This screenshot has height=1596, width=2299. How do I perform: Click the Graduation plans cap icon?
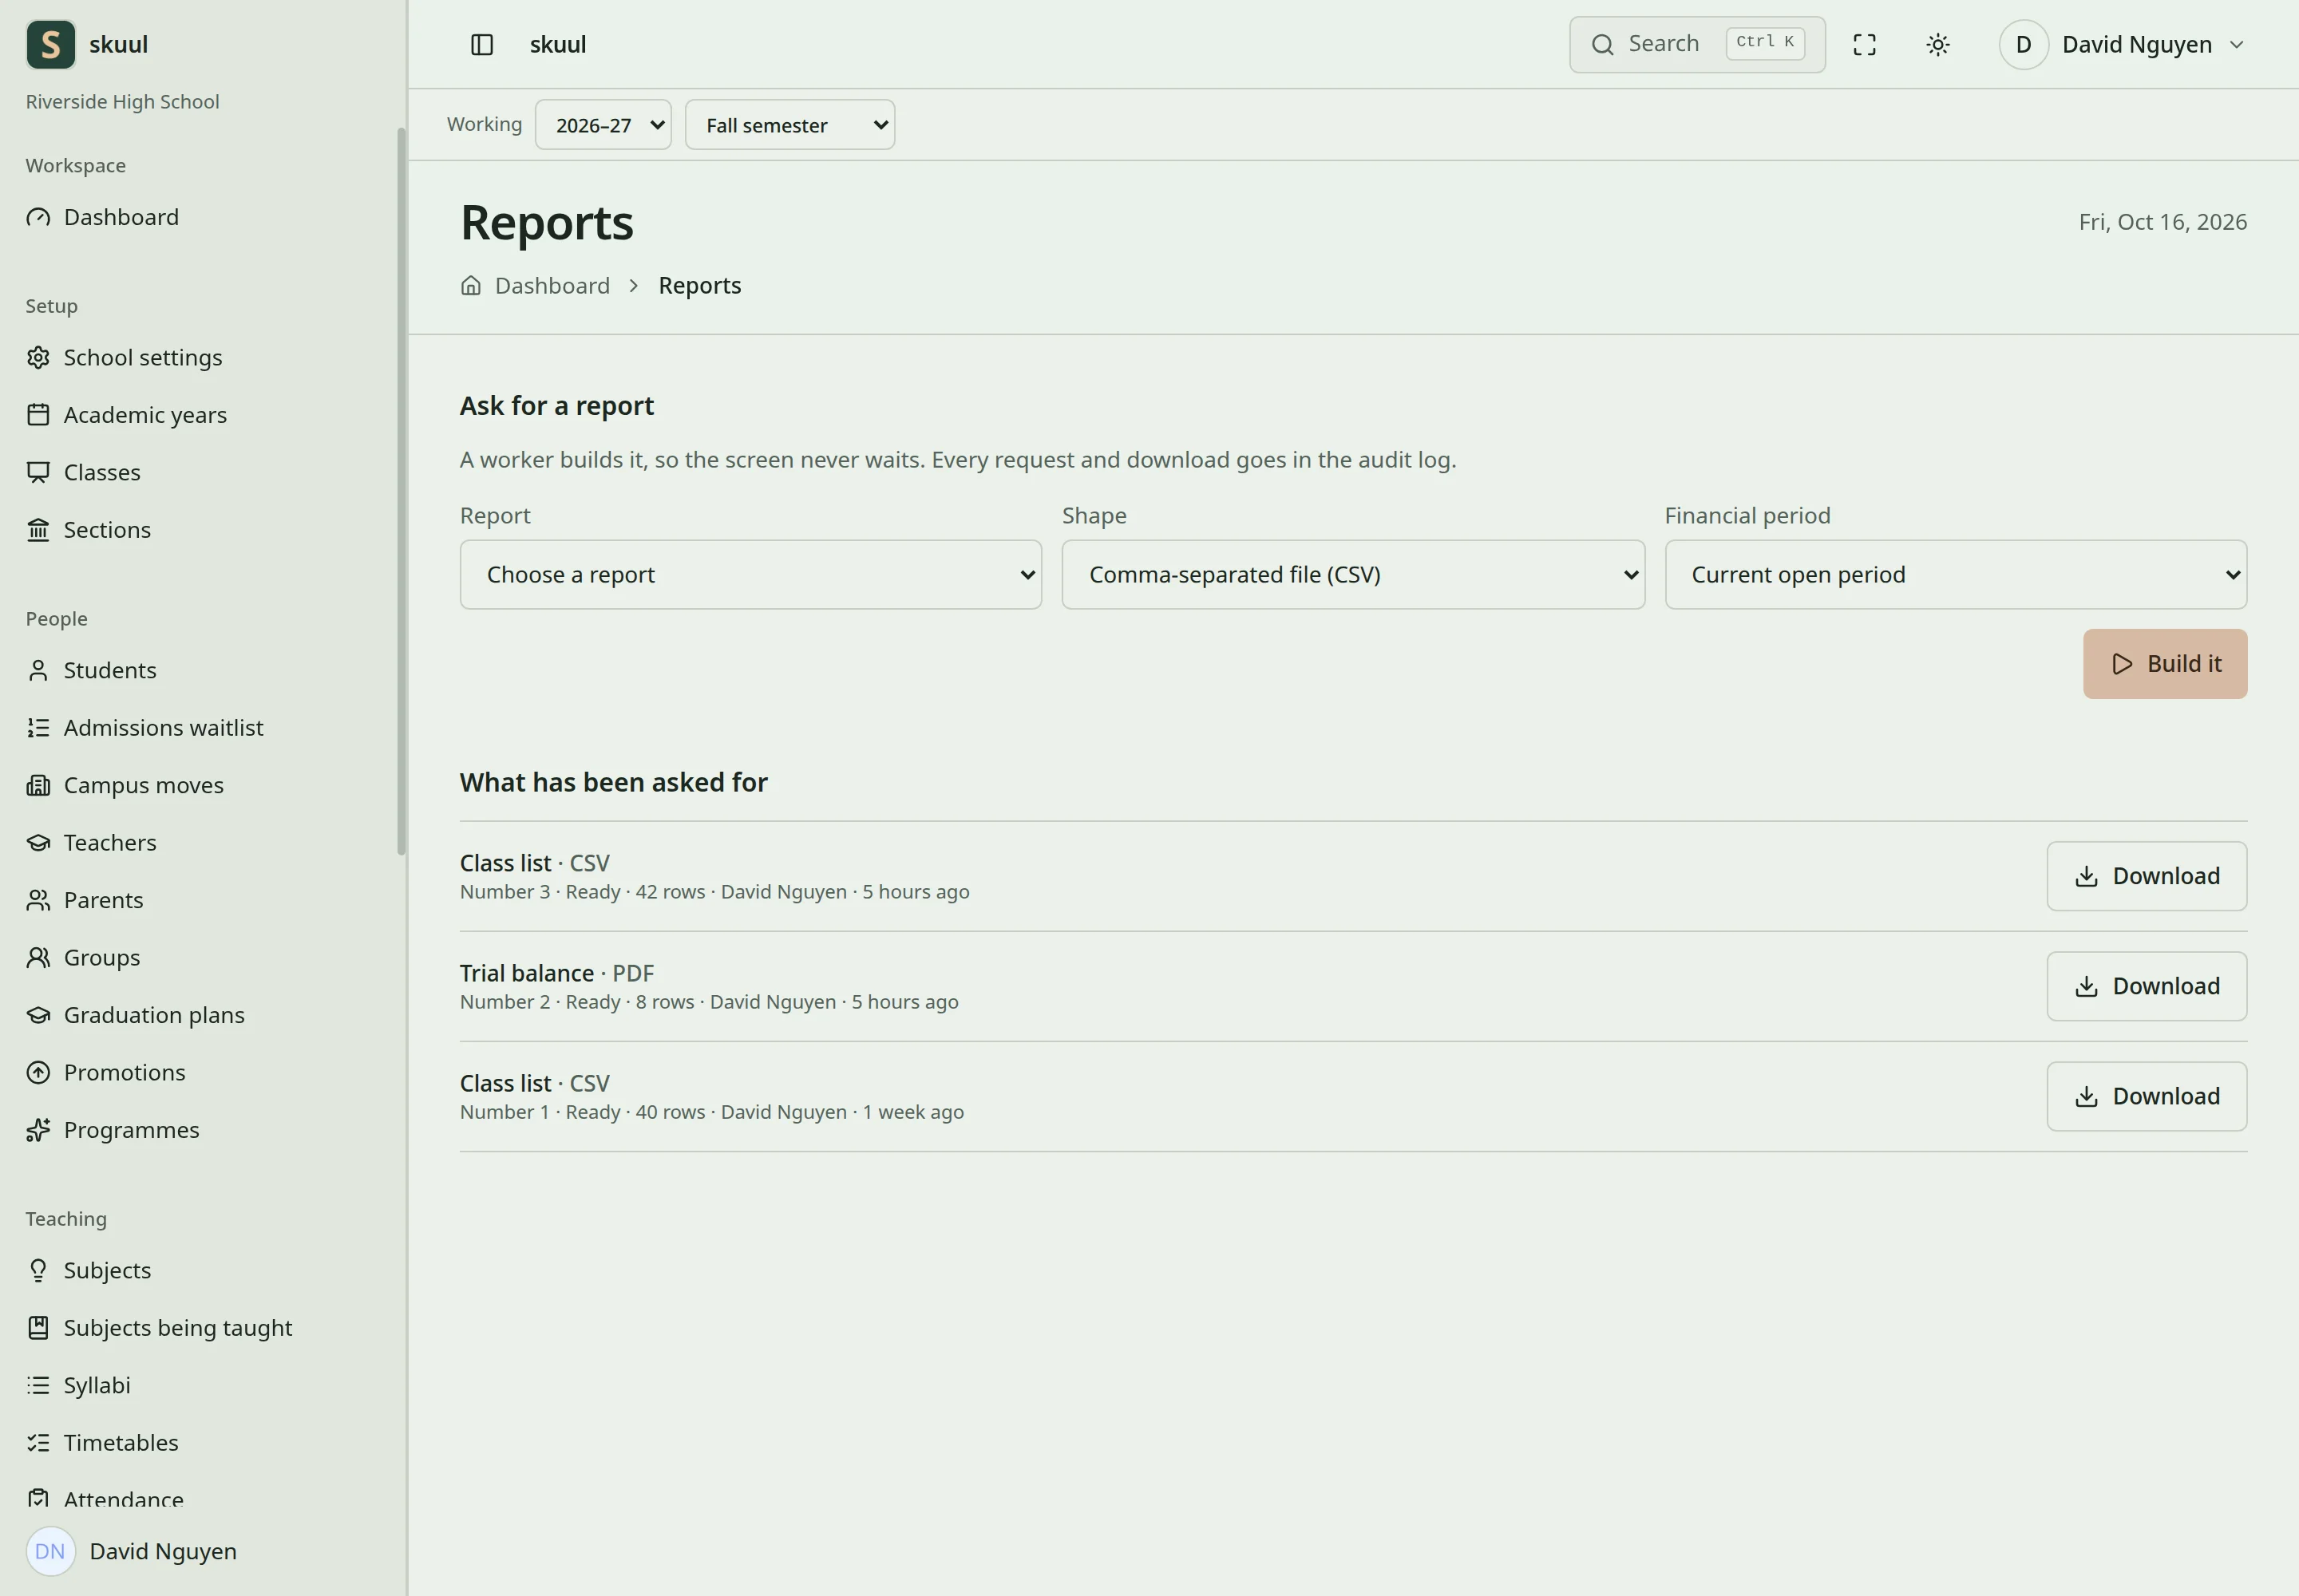pos(38,1015)
